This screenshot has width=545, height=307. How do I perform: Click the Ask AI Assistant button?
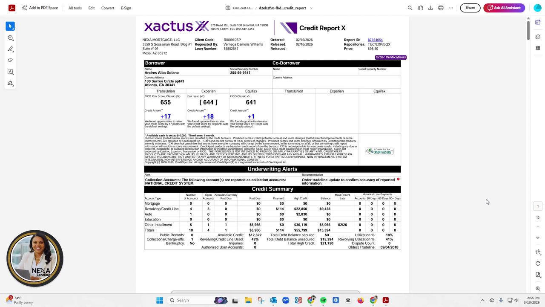tap(504, 8)
